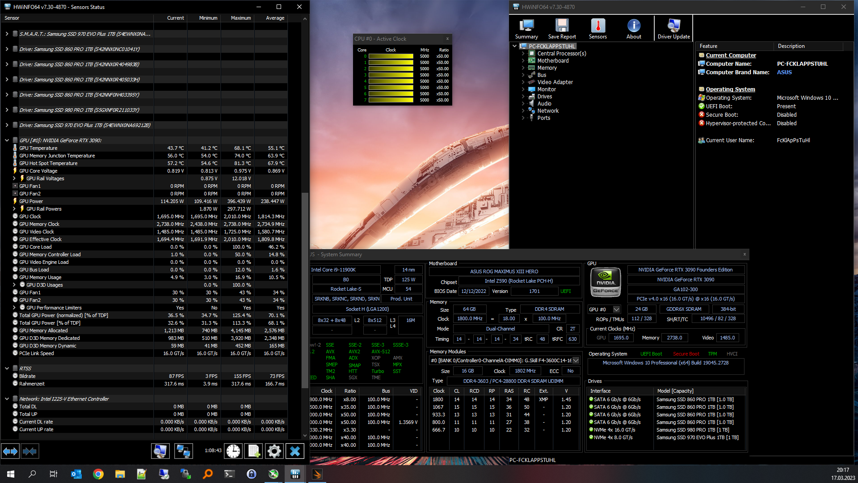Click the Average column header
This screenshot has height=483, width=858.
coord(275,18)
